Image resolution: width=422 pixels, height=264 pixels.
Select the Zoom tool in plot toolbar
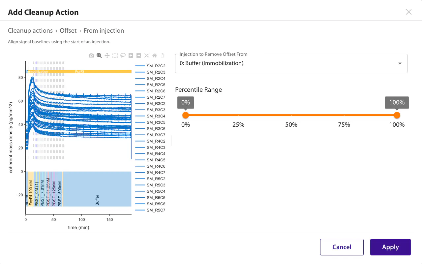click(x=99, y=56)
